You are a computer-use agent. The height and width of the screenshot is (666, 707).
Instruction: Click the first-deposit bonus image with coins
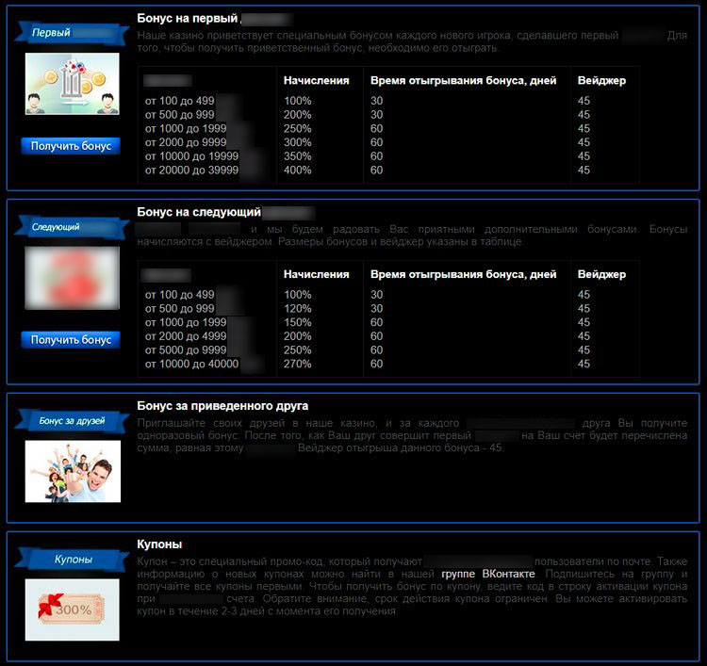[x=72, y=84]
